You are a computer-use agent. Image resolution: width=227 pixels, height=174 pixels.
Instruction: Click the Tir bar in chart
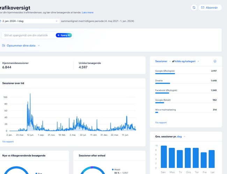(x=180, y=159)
